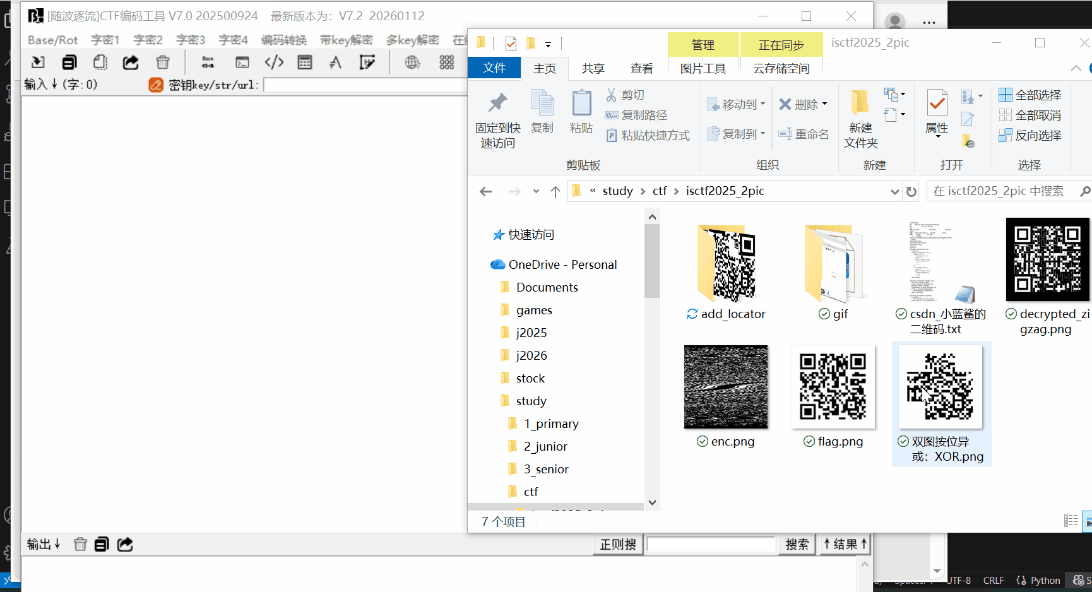This screenshot has height=592, width=1092.
Task: Click the 密钥key/str/url input field
Action: (x=365, y=85)
